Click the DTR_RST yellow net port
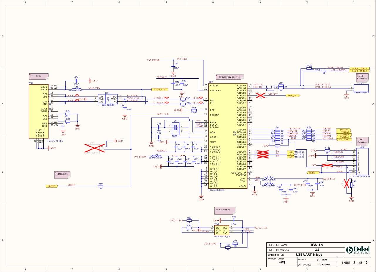The image size is (376, 272). (292, 96)
